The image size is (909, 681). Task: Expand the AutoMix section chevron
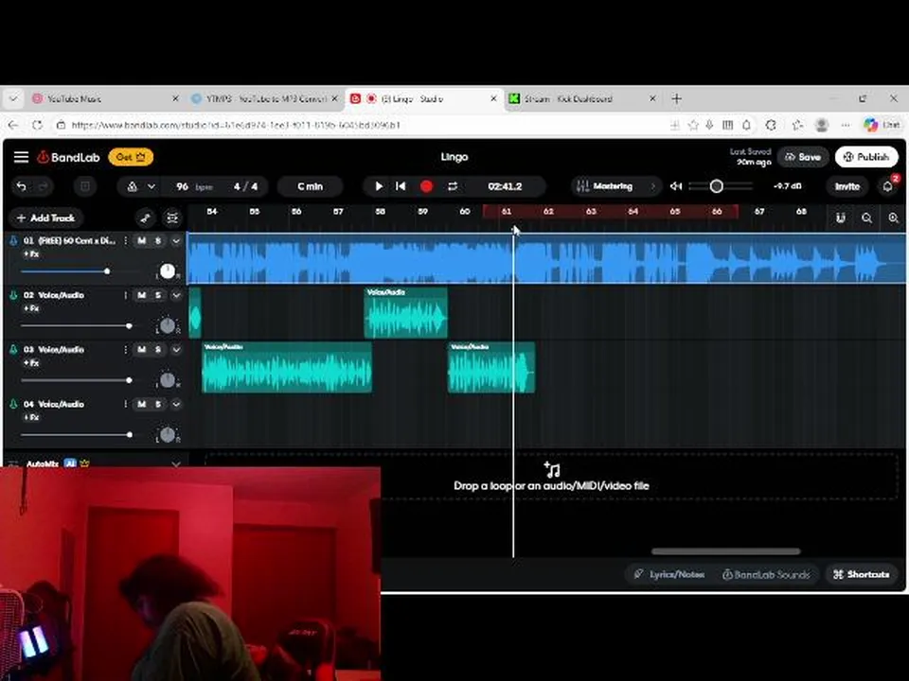176,463
